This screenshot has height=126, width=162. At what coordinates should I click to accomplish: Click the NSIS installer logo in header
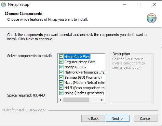pos(152,18)
